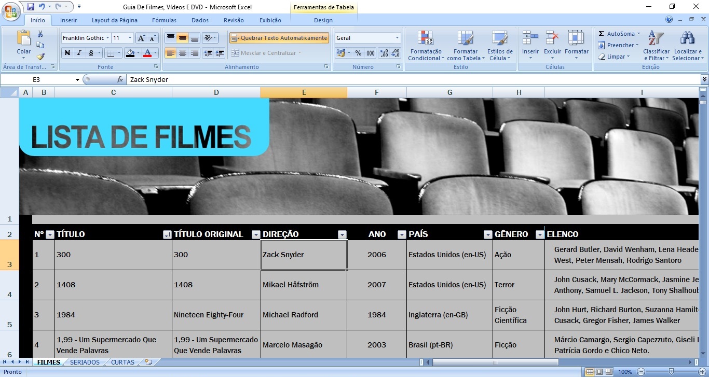Screen dimensions: 709x377
Task: Toggle Quebrar Texto Automaticamente
Action: click(x=279, y=37)
